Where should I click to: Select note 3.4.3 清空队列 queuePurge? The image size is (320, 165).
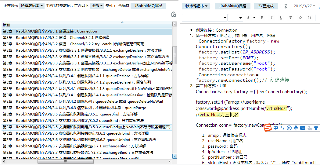point(87,108)
